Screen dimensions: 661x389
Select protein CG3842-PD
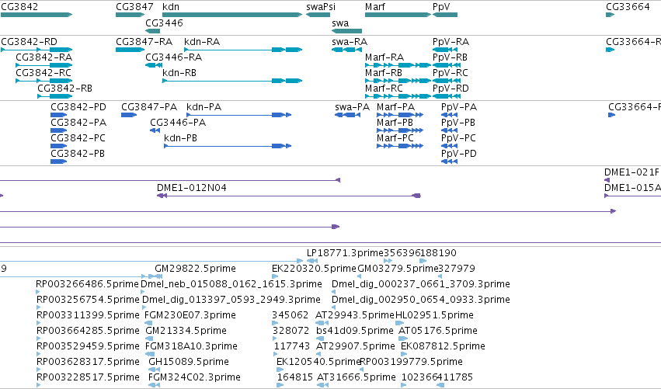tap(78, 107)
